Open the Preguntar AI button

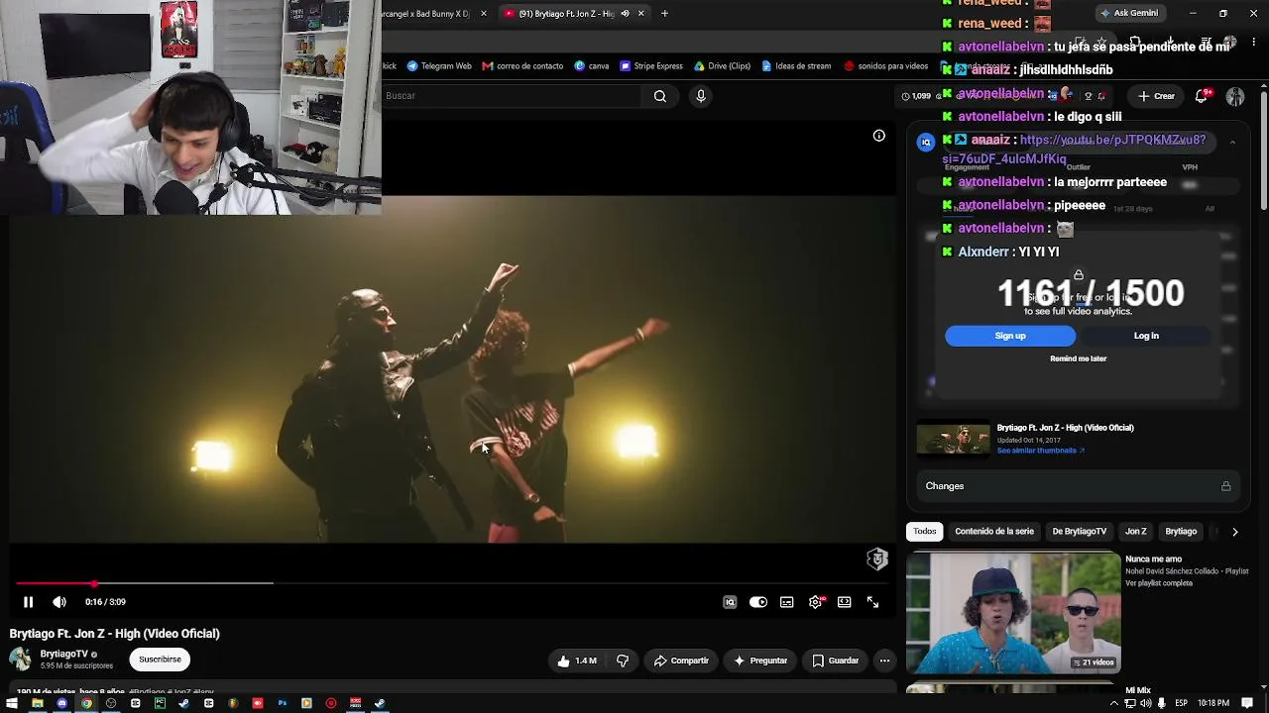tap(760, 661)
